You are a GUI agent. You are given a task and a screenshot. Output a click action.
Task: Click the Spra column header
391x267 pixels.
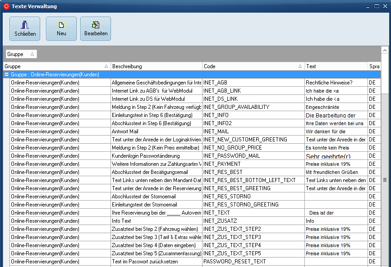click(x=374, y=66)
